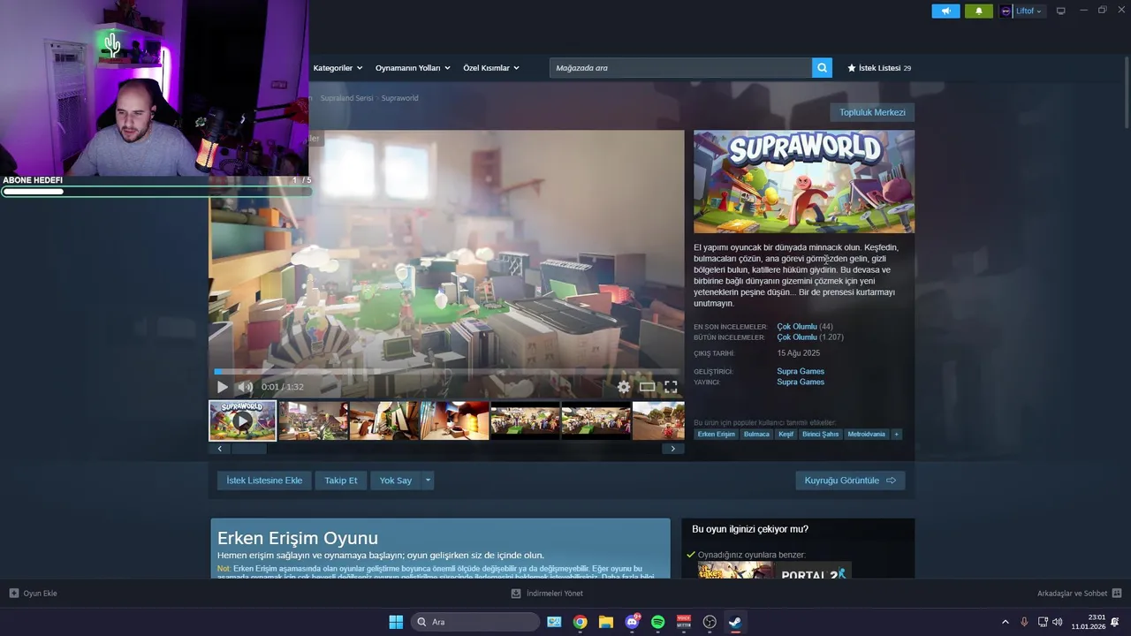The width and height of the screenshot is (1131, 636).
Task: Open the arrow dropdown beside Yok Say
Action: 428,481
